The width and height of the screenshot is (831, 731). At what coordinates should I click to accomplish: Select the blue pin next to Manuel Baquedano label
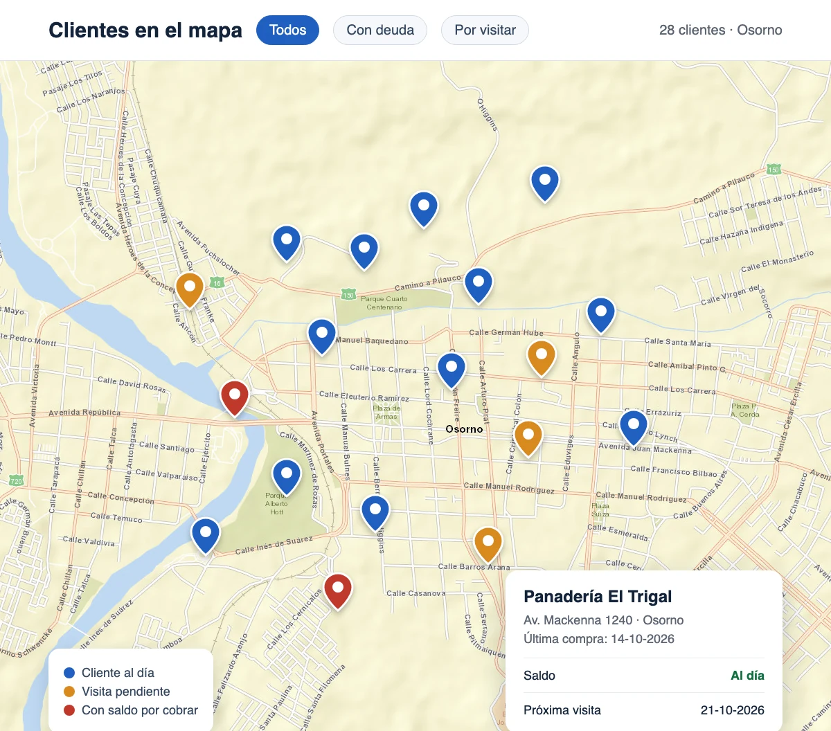coord(322,336)
